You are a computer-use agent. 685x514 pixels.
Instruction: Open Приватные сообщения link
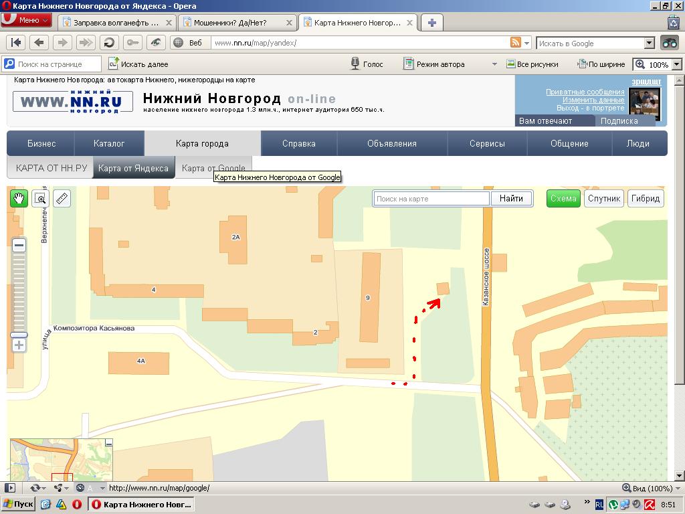585,92
